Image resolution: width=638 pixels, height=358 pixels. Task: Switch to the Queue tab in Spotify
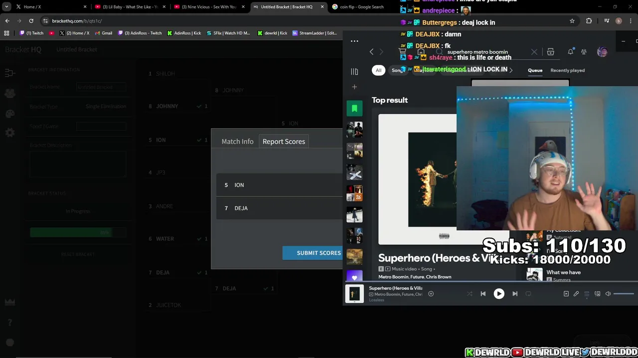[535, 70]
